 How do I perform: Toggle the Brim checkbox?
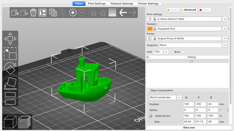pyautogui.click(x=184, y=52)
